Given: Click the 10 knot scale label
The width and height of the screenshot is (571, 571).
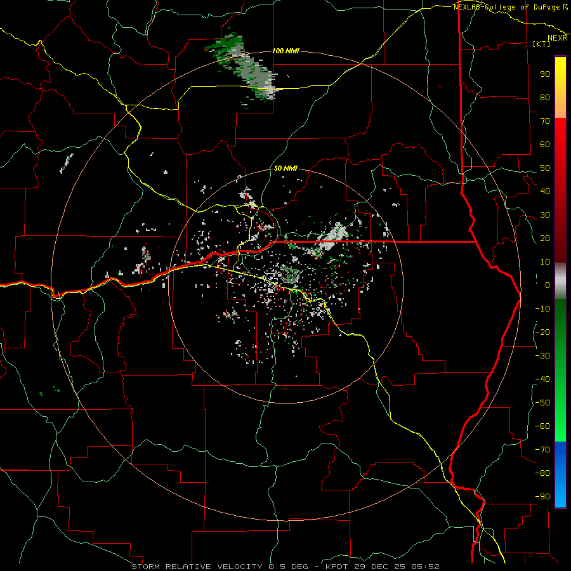Looking at the screenshot, I should point(545,262).
